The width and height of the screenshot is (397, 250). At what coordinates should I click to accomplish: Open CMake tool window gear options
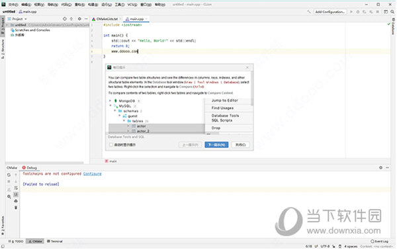[x=380, y=167]
